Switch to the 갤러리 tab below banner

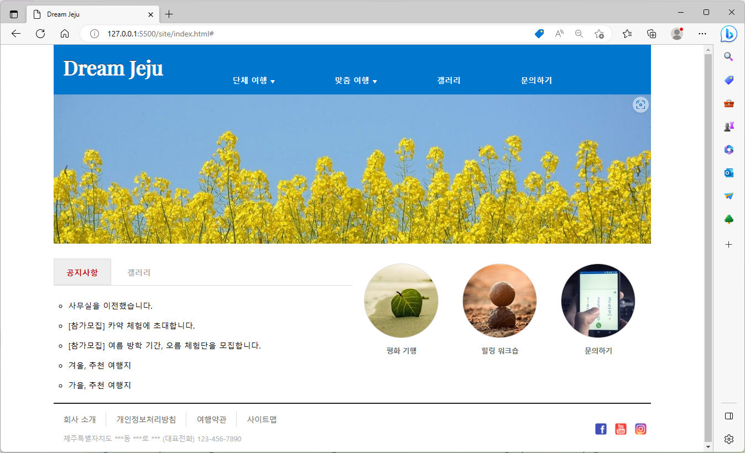point(139,272)
